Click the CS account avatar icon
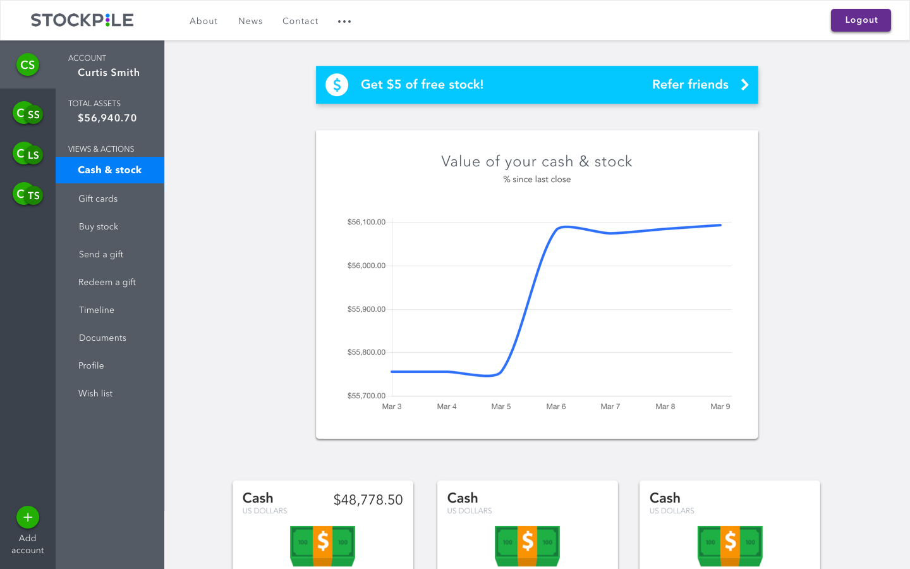This screenshot has height=569, width=910. click(x=28, y=64)
